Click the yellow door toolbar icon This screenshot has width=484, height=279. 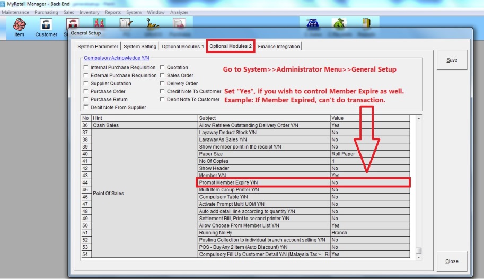[x=366, y=24]
